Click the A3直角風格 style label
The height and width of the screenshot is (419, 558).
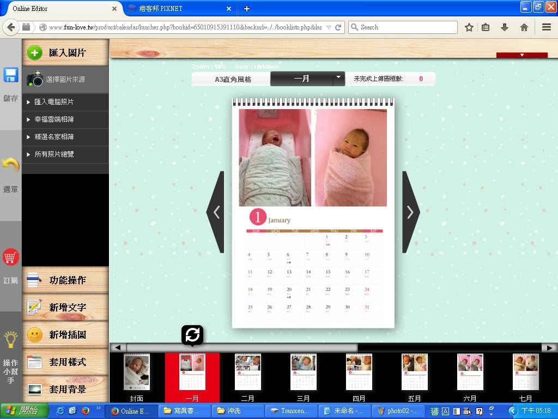233,79
